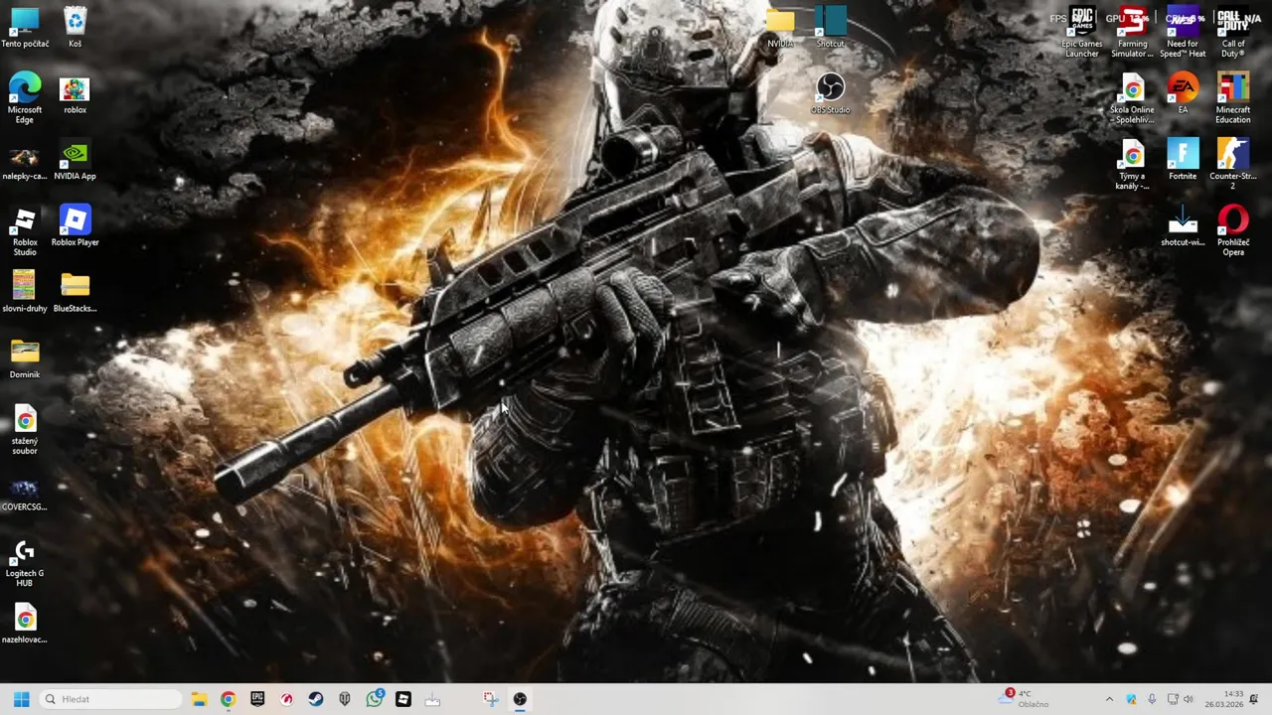The height and width of the screenshot is (715, 1272).
Task: Open Roblox Studio taskbar icon
Action: click(x=402, y=699)
